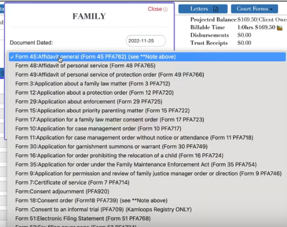Select Form 10 case management order application

click(x=147, y=129)
